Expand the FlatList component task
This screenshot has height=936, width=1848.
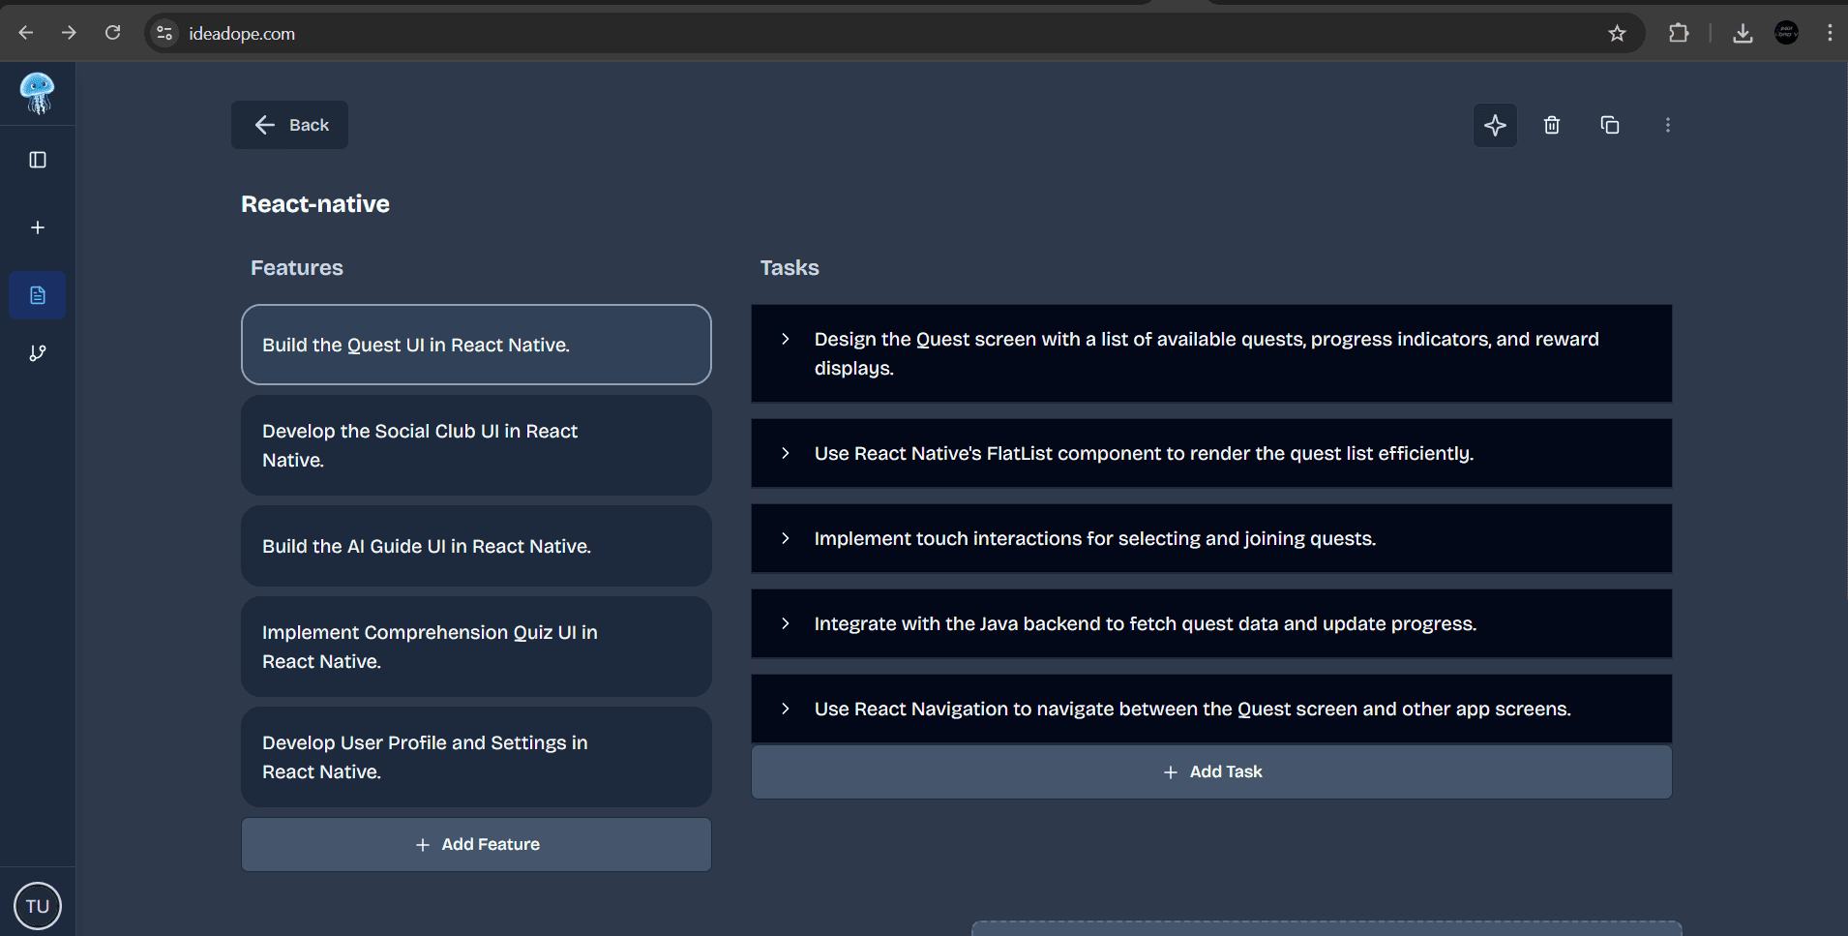(x=784, y=453)
